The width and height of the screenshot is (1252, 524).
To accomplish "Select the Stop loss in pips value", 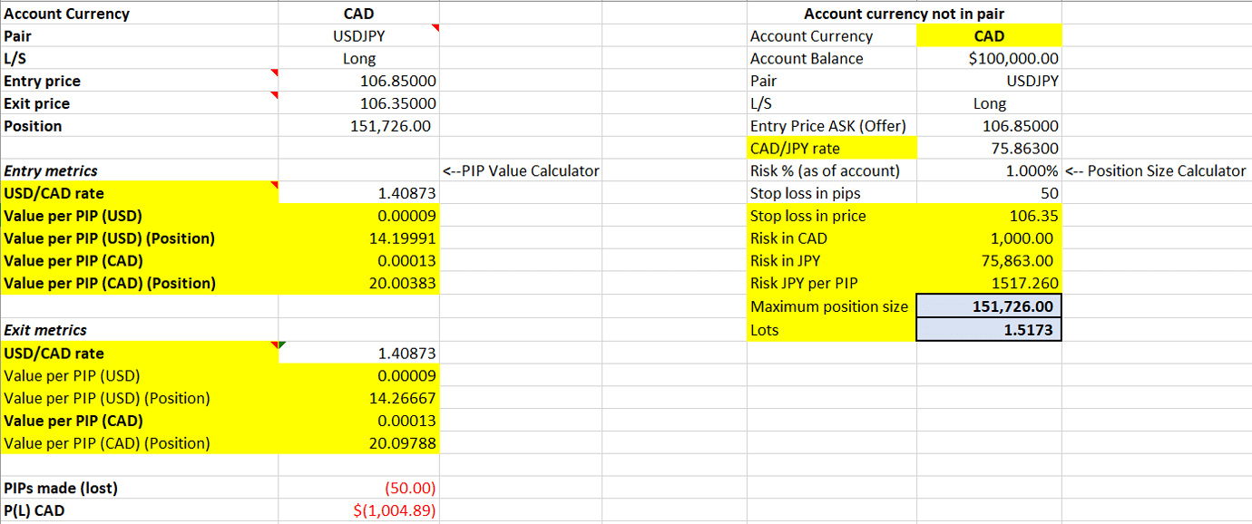I will (989, 193).
